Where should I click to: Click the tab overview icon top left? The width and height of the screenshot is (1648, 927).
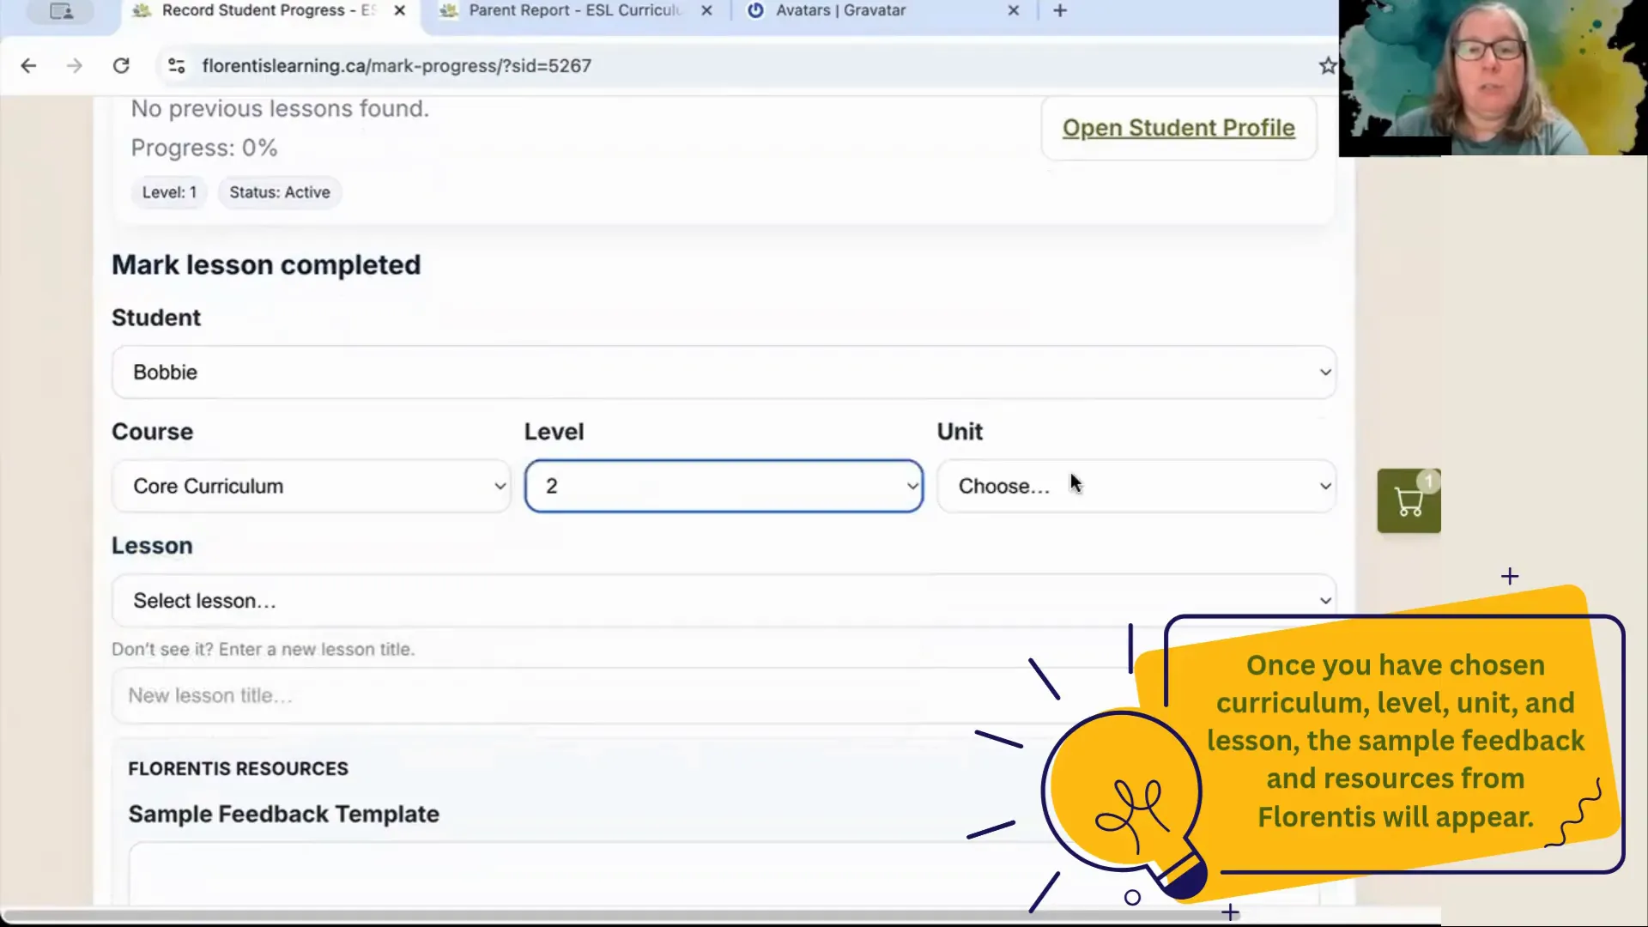click(59, 11)
